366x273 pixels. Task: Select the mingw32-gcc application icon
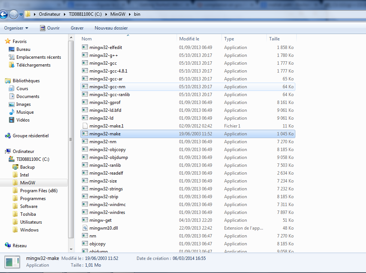tap(85, 63)
